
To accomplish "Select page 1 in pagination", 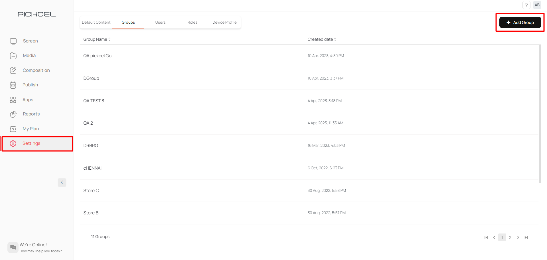I will click(502, 237).
